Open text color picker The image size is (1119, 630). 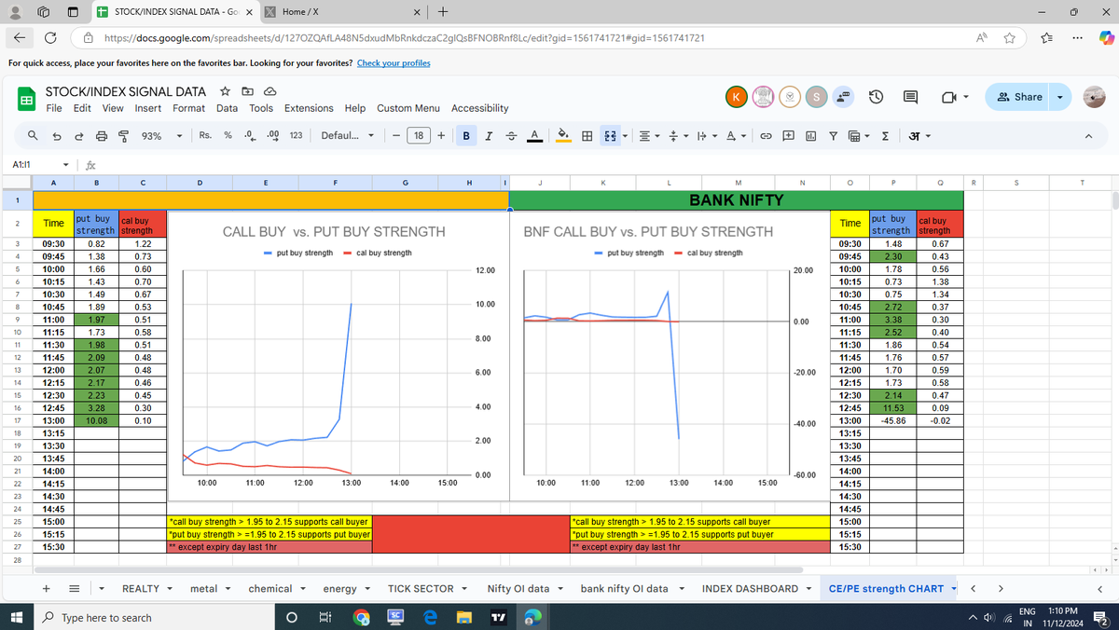click(534, 136)
